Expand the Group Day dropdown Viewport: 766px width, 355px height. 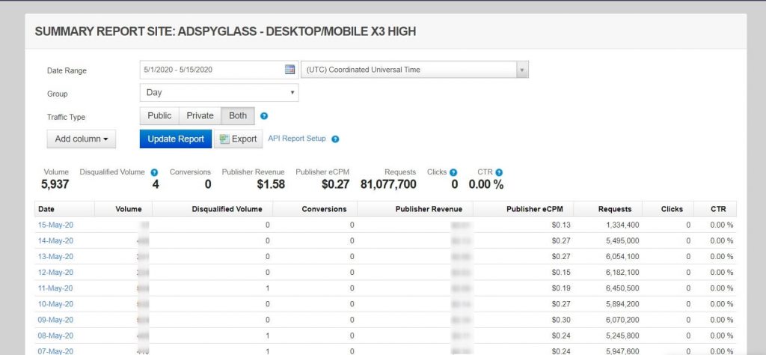[x=218, y=93]
